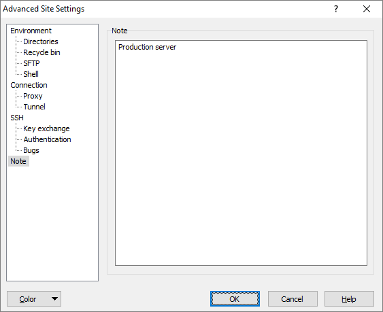Go to the Tunnel settings page
Image resolution: width=383 pixels, height=312 pixels.
tap(34, 107)
